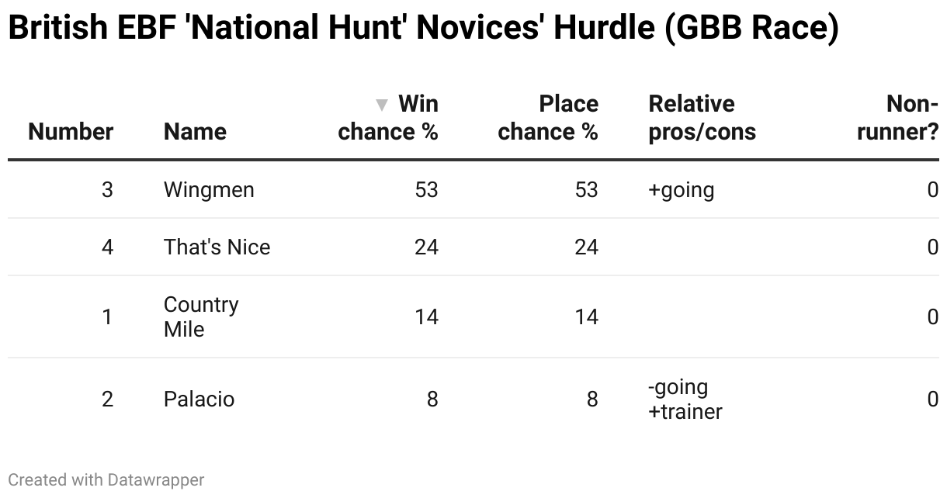Viewport: 947px width, 498px height.
Task: Open the Created with Datawrapper link
Action: click(x=106, y=480)
